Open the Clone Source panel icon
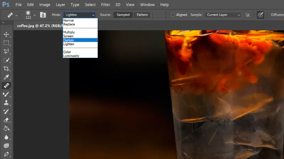 tap(43, 15)
